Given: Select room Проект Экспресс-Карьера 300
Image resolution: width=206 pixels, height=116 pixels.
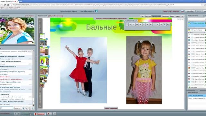Looking at the screenshot, I should (197, 98).
